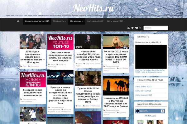The height and width of the screenshot is (124, 187).
Task: Click the VK logo in group widget
Action: pyautogui.click(x=163, y=111)
